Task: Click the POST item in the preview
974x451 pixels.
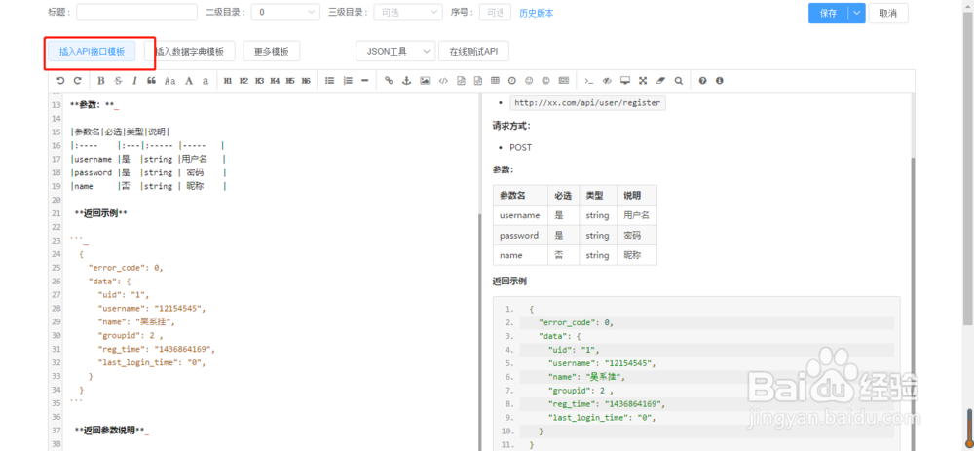Action: (520, 147)
